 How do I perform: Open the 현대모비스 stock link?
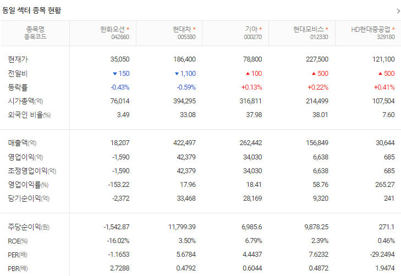(309, 29)
